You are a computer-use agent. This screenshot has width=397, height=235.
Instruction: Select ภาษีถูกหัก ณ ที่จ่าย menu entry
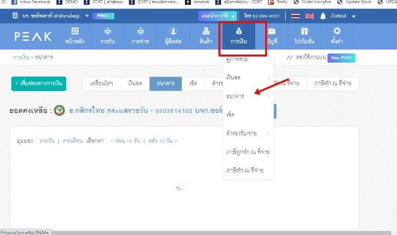[x=248, y=152]
